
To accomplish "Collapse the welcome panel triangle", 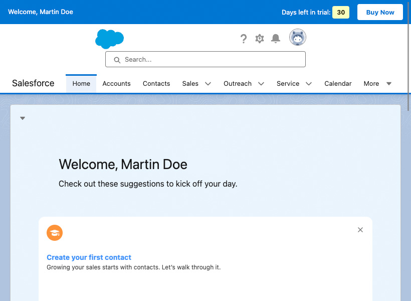I will point(23,118).
